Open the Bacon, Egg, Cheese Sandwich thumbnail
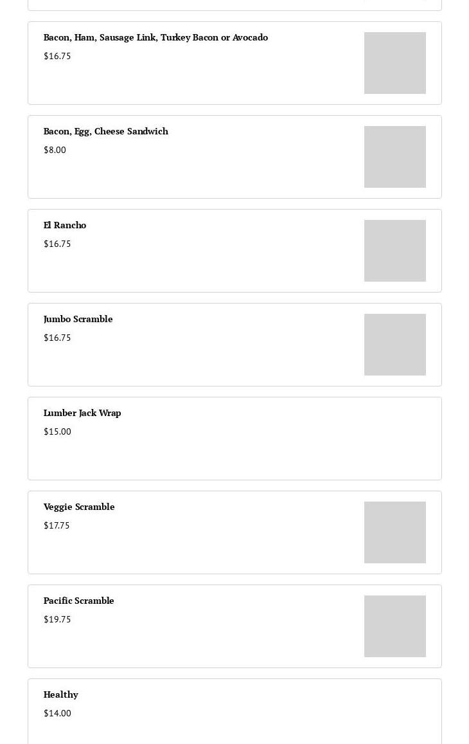 pos(394,157)
